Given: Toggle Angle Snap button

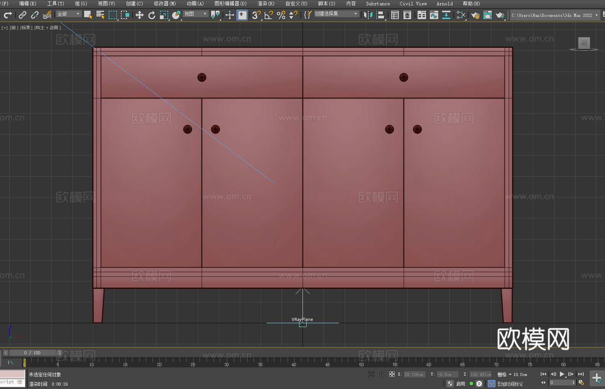Looking at the screenshot, I should [269, 15].
